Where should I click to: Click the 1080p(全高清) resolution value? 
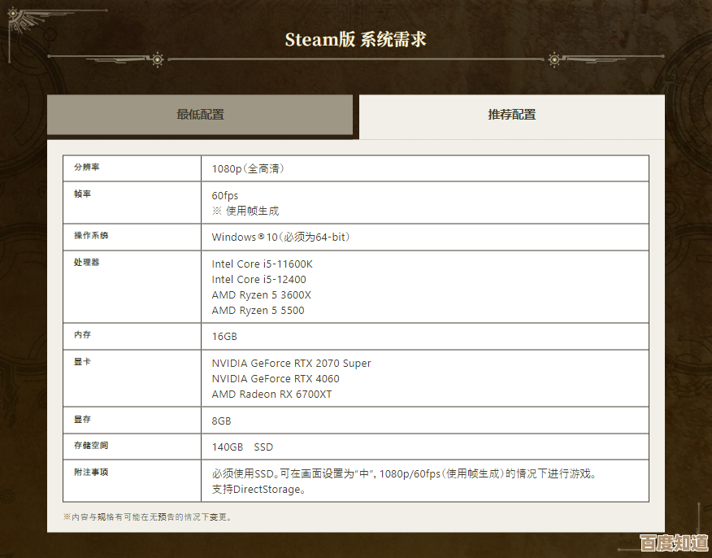tap(248, 168)
